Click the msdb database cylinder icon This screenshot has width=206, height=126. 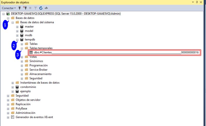22,35
